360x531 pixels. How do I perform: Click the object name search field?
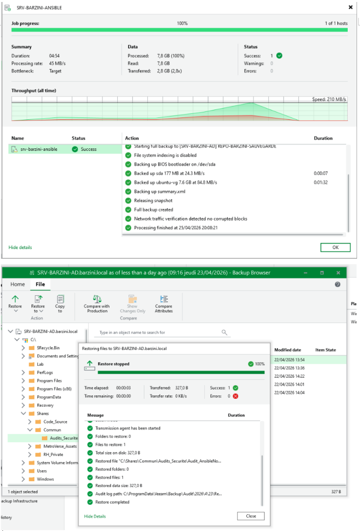(x=159, y=332)
